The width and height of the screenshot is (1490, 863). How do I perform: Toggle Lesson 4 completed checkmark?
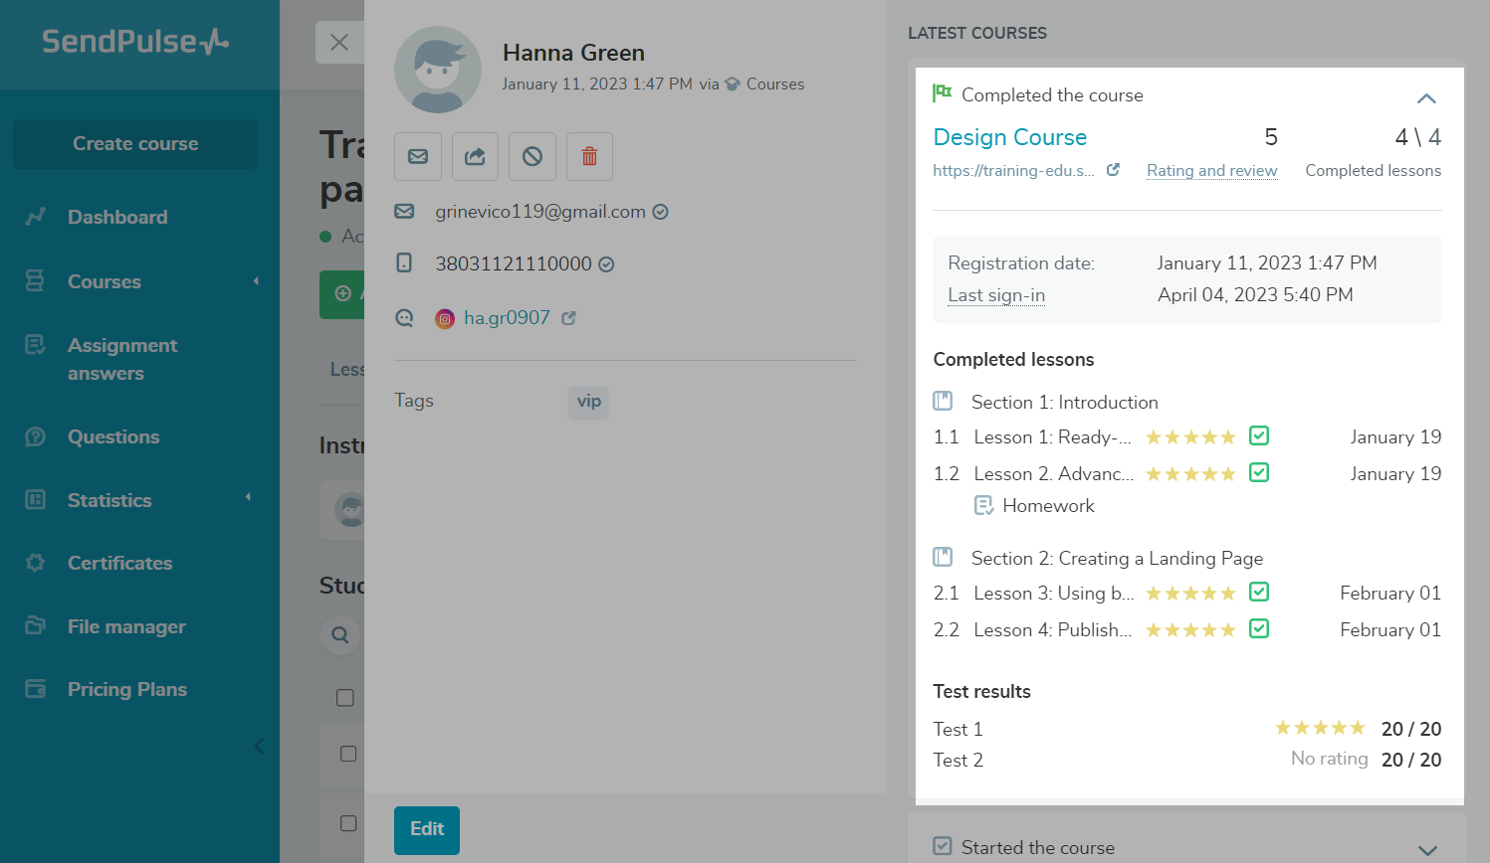coord(1259,629)
